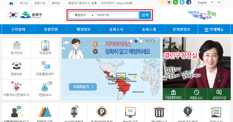Open the 종합민원 menu

pyautogui.click(x=51, y=29)
